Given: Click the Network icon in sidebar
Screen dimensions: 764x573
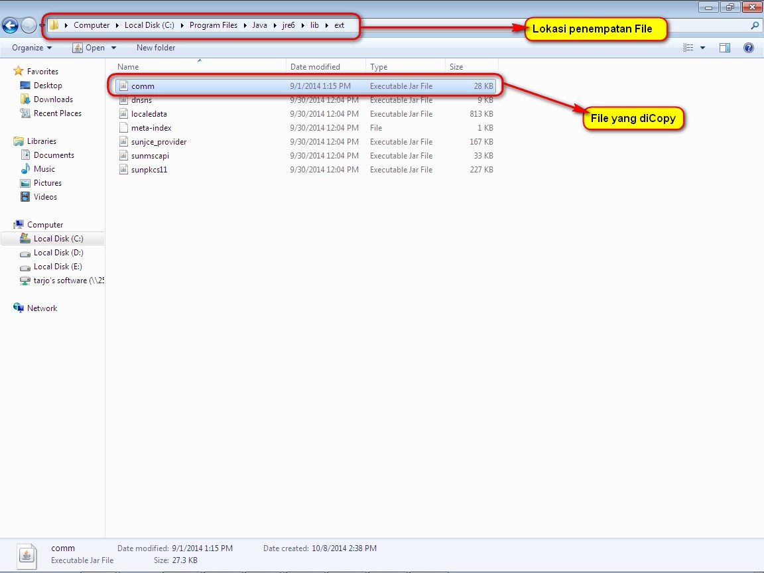Looking at the screenshot, I should point(19,308).
